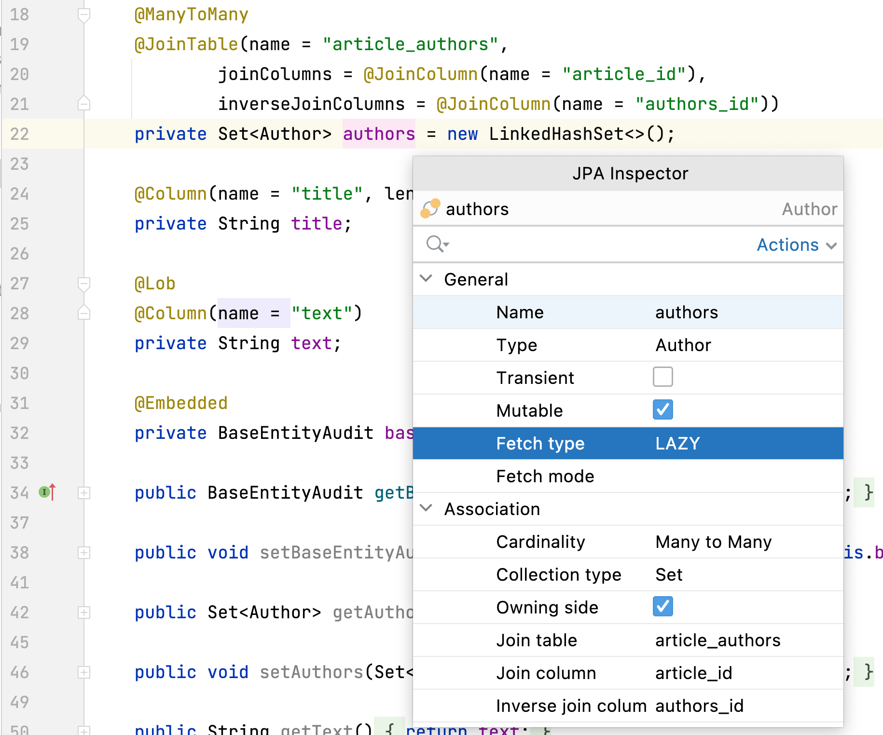The width and height of the screenshot is (883, 735).
Task: Expand the folded getAuthors method on line 42
Action: click(x=84, y=612)
